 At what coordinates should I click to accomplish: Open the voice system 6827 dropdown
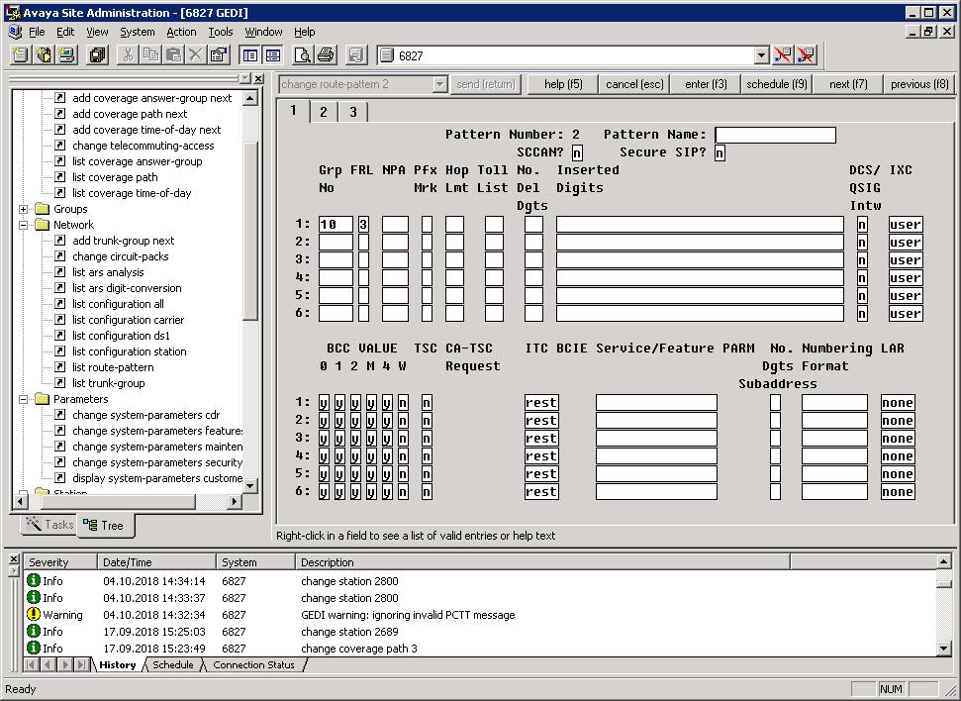click(761, 55)
